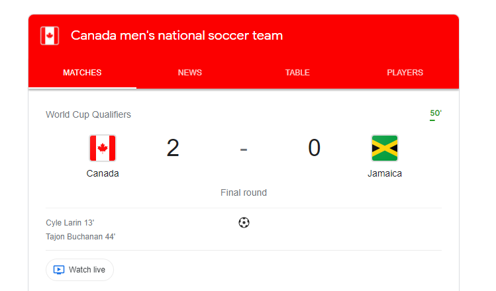Click the Canada team flag in scoreboard

103,148
